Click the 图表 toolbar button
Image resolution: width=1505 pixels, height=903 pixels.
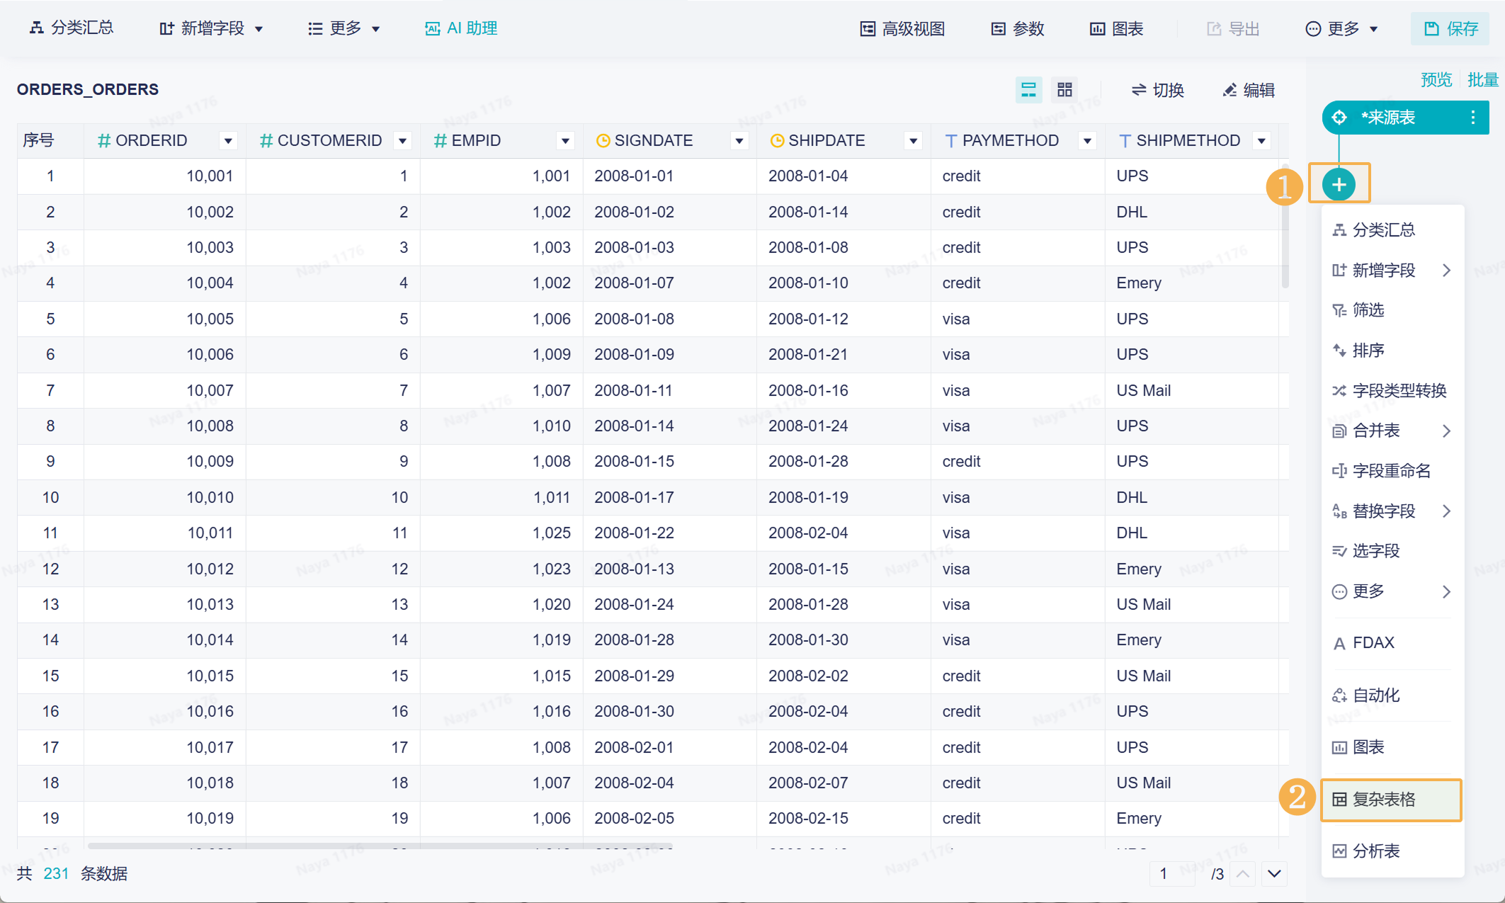click(1117, 28)
